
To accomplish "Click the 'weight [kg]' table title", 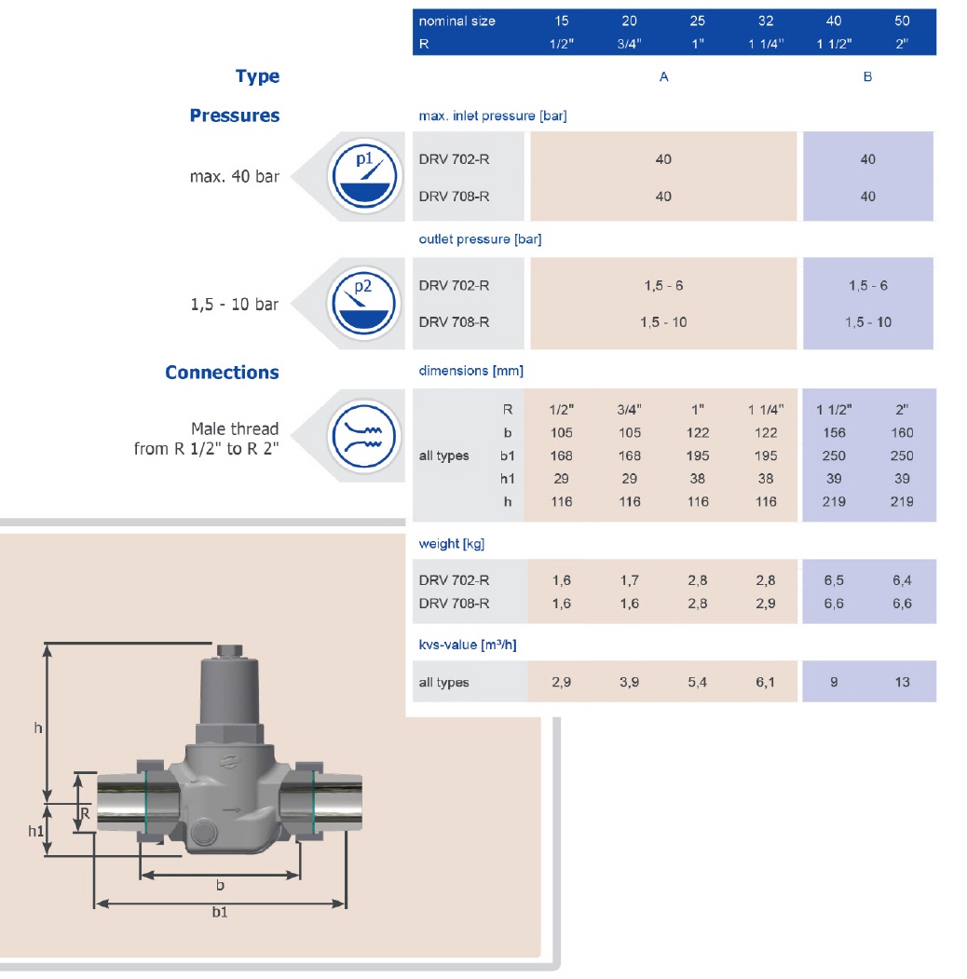I will 452,544.
